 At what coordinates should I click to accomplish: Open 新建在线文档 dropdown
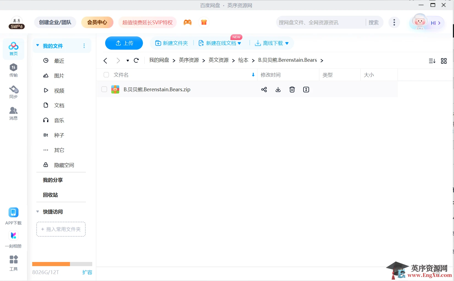[x=239, y=43]
